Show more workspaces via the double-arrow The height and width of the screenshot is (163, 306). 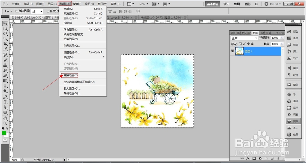pyautogui.click(x=256, y=4)
